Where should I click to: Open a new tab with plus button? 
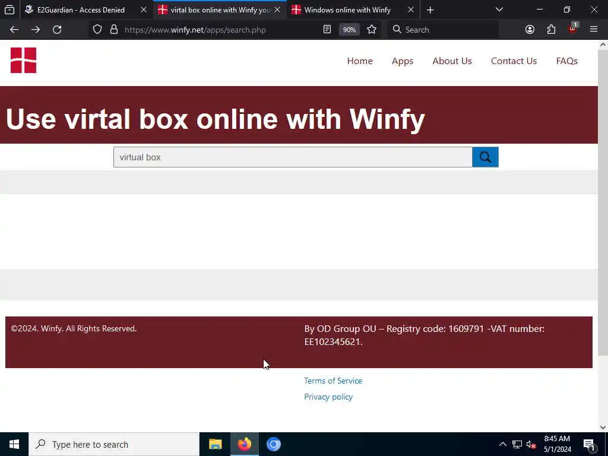[430, 10]
